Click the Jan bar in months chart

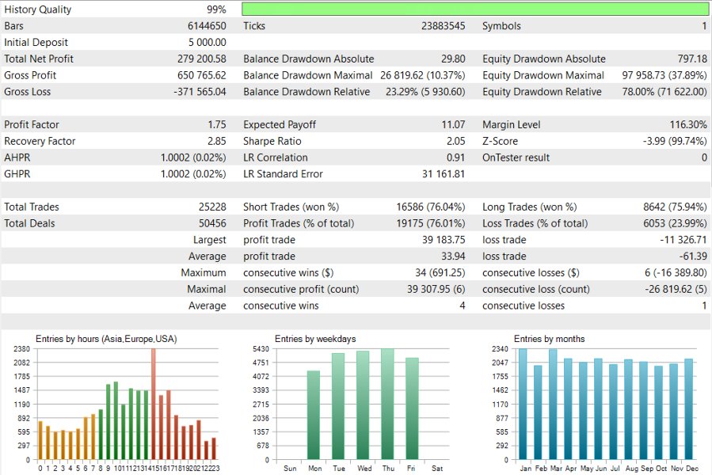coord(523,405)
